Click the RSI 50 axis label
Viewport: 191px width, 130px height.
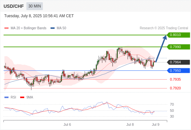pyautogui.click(x=172, y=110)
